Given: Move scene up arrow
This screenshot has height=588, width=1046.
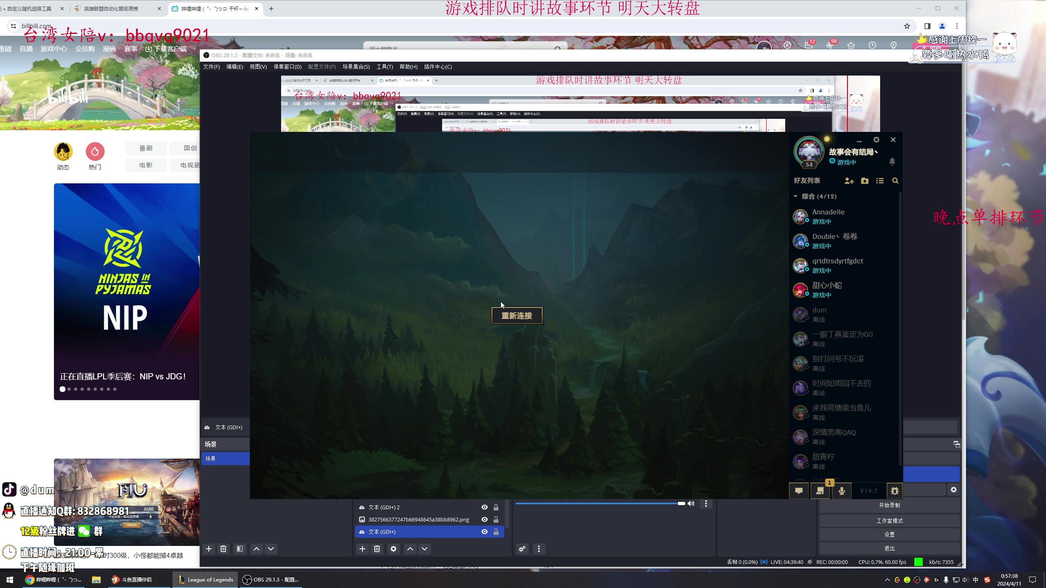Looking at the screenshot, I should point(257,549).
